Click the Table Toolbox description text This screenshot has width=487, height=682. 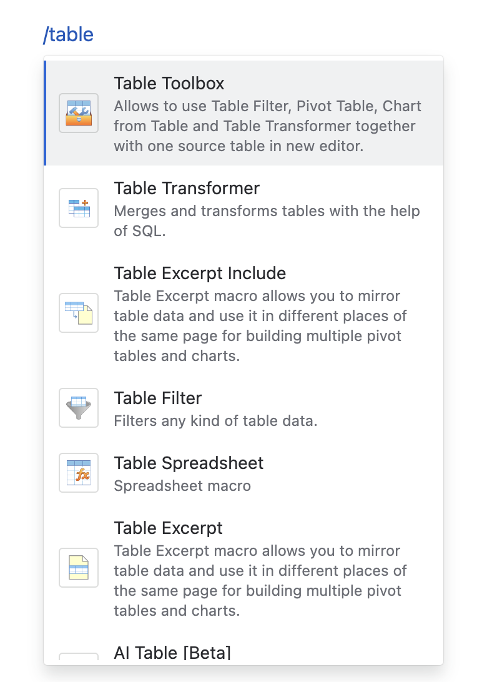click(267, 126)
